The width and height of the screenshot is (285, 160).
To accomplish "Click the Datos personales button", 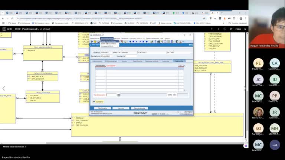I will point(140,108).
